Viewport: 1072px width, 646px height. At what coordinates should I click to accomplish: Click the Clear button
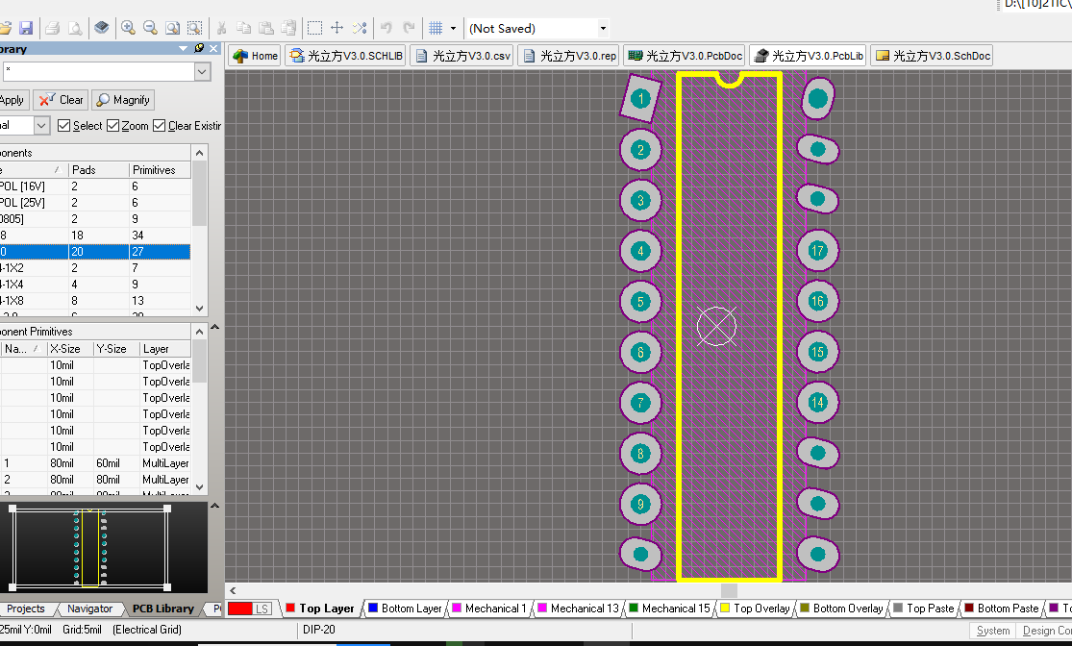[62, 100]
